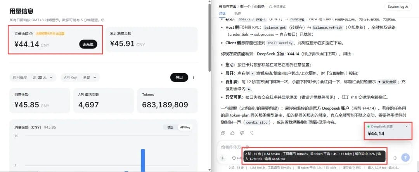Click the 用量信息 heading
419x172 pixels.
21,11
